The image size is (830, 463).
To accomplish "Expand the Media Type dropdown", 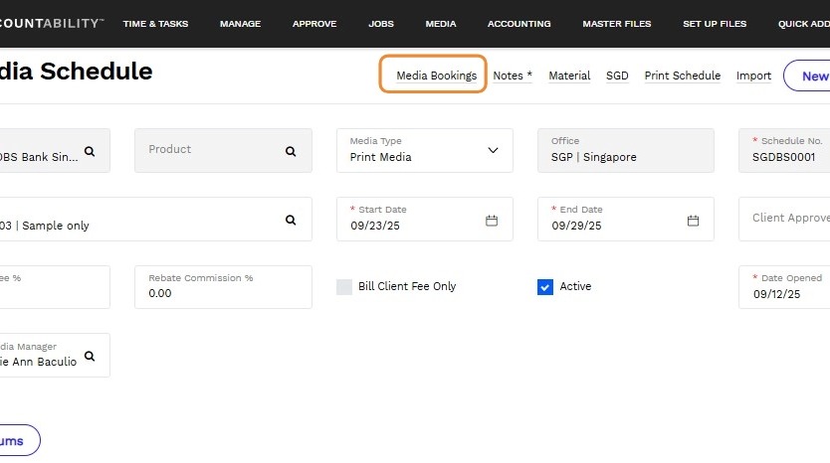I will (493, 151).
